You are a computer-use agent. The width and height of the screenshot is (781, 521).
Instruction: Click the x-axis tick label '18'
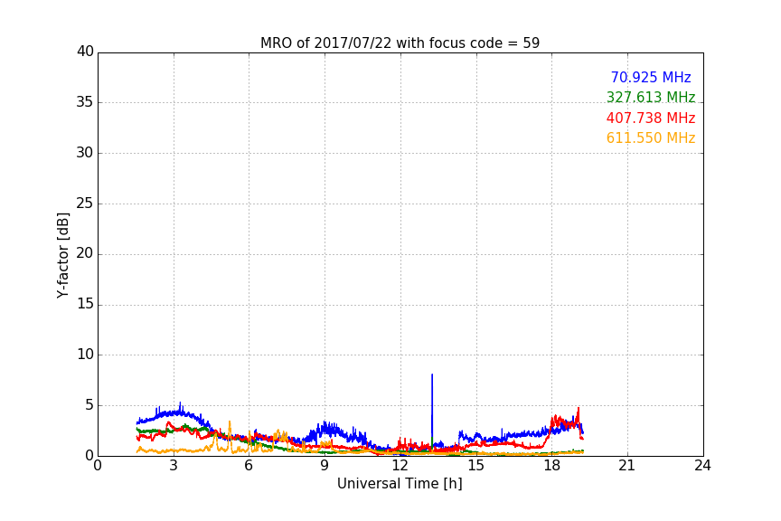551,466
